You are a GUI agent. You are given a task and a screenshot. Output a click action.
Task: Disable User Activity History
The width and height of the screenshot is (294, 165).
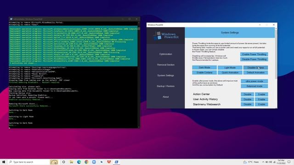247,99
